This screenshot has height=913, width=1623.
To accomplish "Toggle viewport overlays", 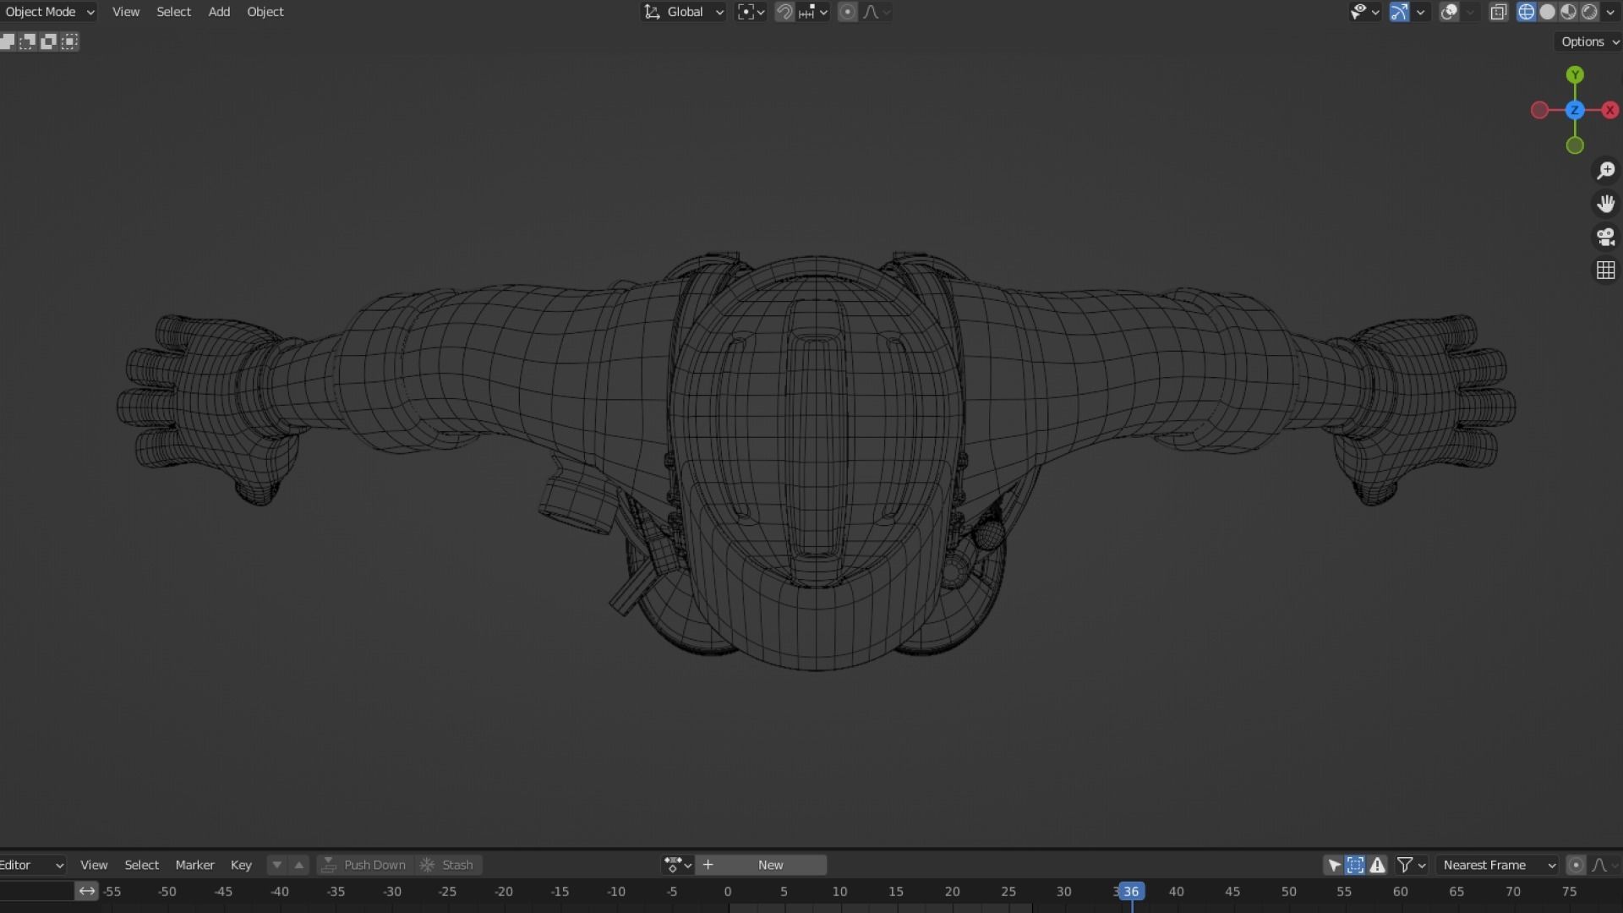I will (x=1449, y=12).
